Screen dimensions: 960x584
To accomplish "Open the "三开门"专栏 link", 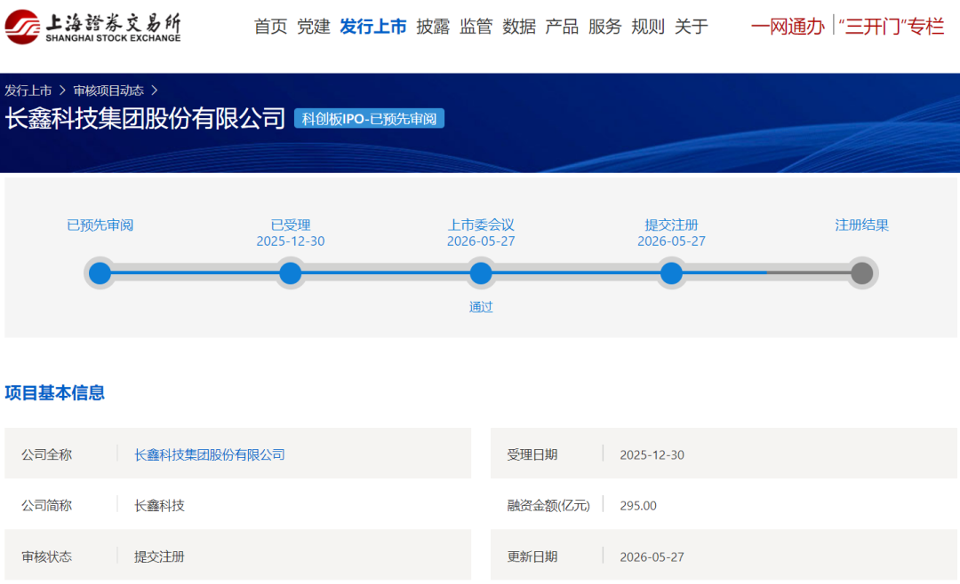I will (x=892, y=27).
